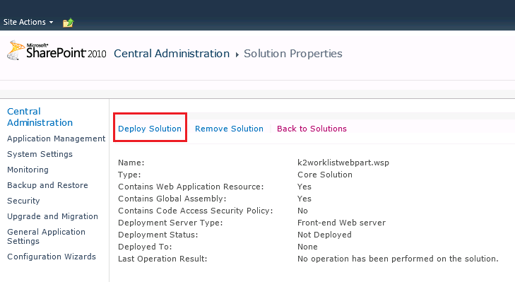Open Upgrade and Migration section
The image size is (515, 282).
click(52, 216)
